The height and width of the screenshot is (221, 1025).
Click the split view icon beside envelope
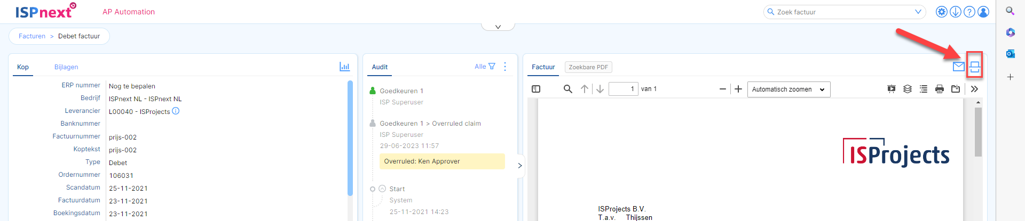point(975,67)
